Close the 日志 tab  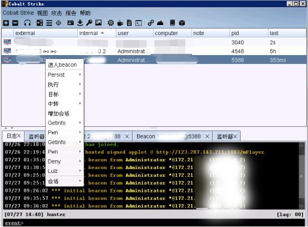point(19,136)
